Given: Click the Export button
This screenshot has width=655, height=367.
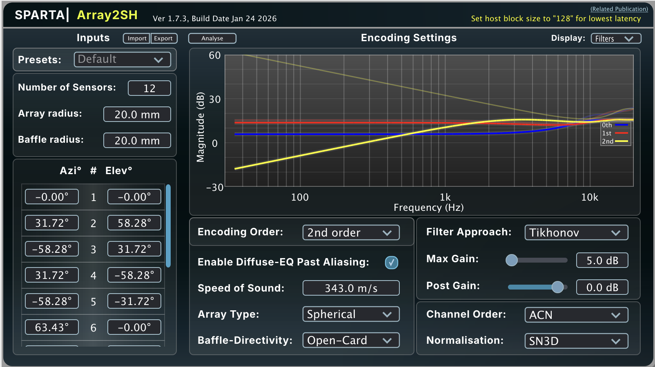Looking at the screenshot, I should [x=164, y=38].
